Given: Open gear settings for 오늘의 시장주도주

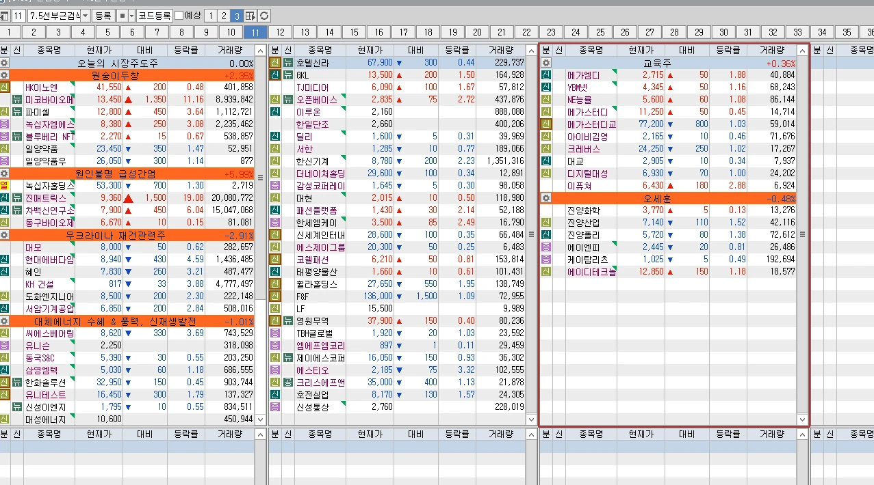Looking at the screenshot, I should point(4,63).
